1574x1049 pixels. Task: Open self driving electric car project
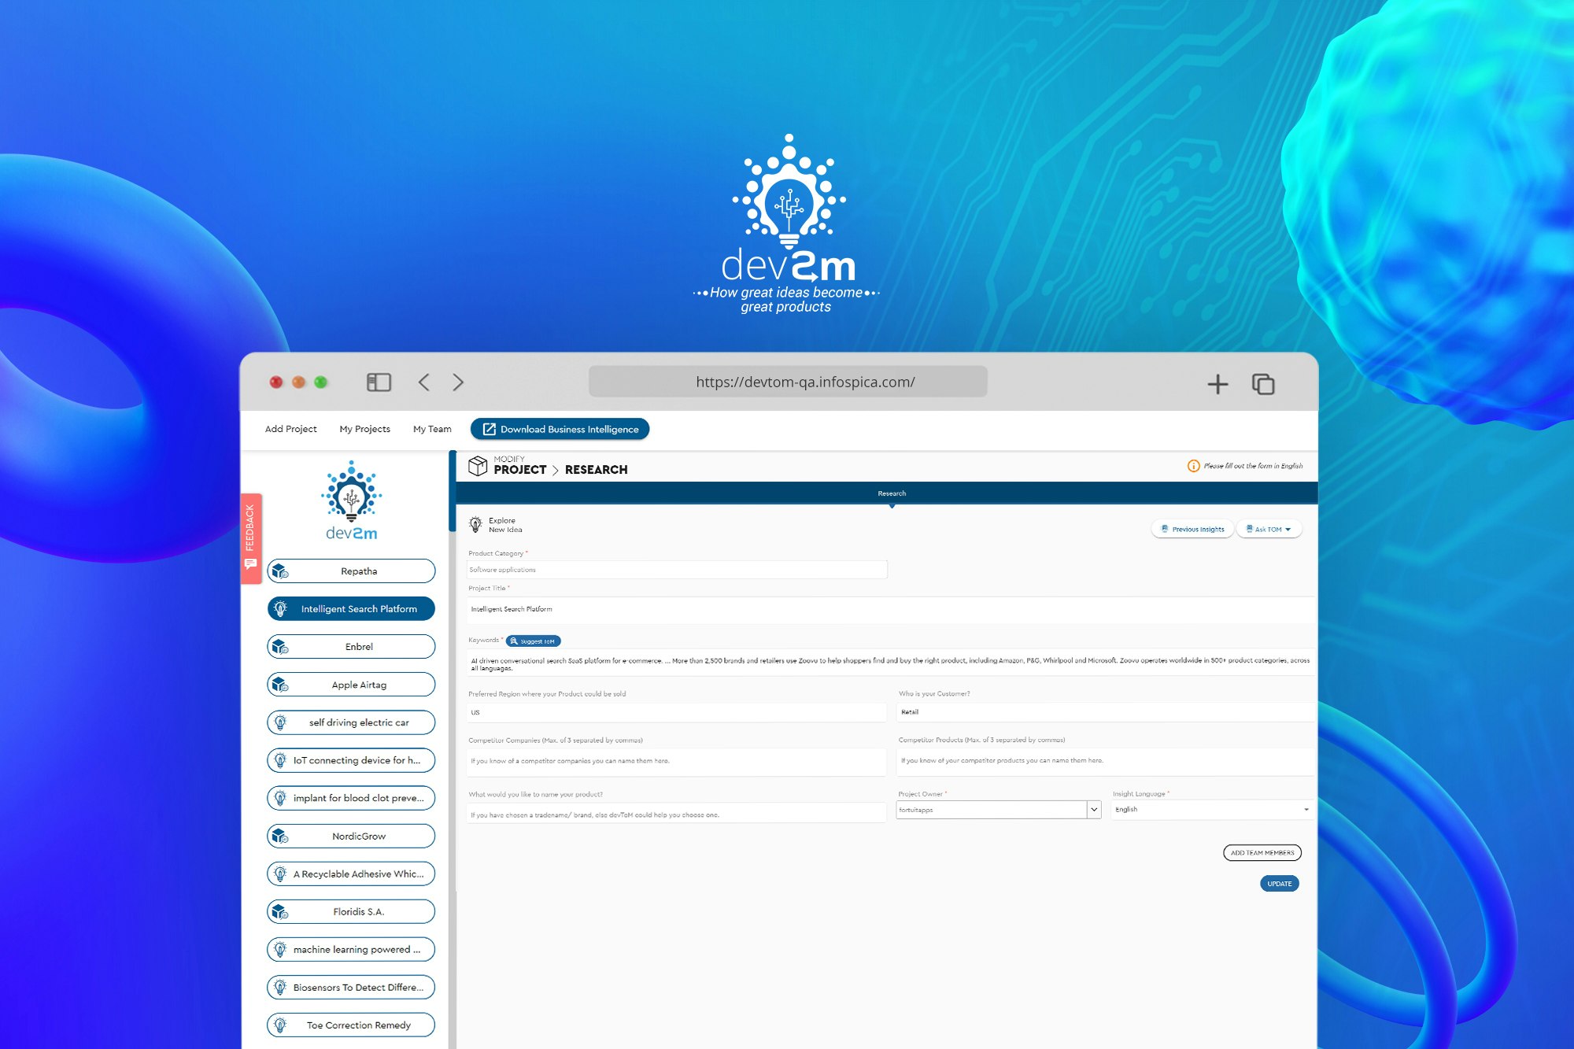coord(351,722)
